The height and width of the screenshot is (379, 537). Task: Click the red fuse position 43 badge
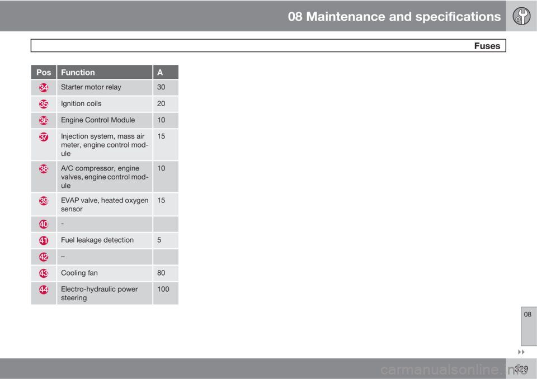pyautogui.click(x=44, y=273)
